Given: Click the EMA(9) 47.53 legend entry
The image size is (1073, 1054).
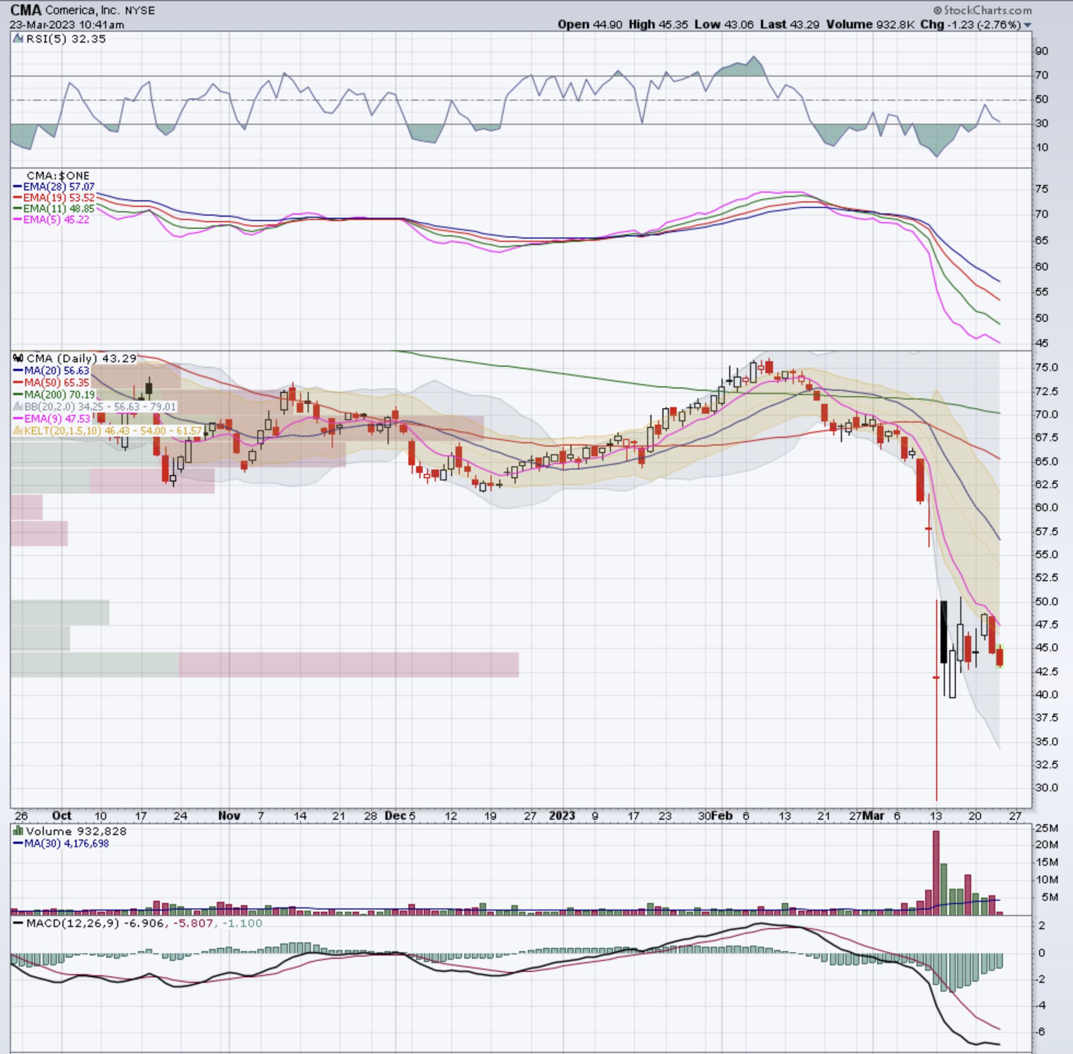Looking at the screenshot, I should tap(51, 419).
